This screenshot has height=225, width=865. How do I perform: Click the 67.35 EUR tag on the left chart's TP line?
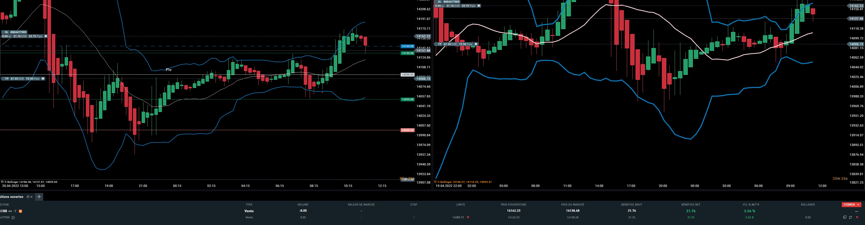[x=17, y=78]
